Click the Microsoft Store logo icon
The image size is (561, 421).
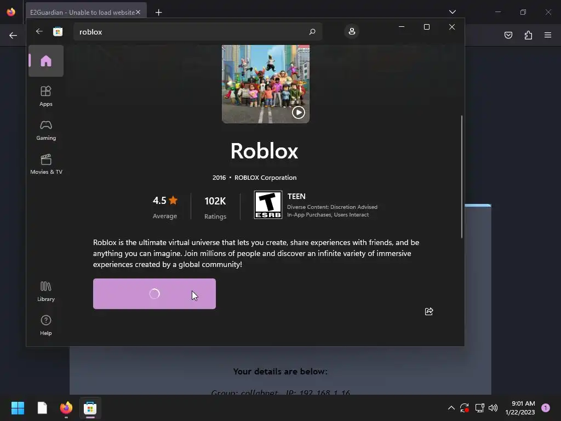pyautogui.click(x=58, y=31)
